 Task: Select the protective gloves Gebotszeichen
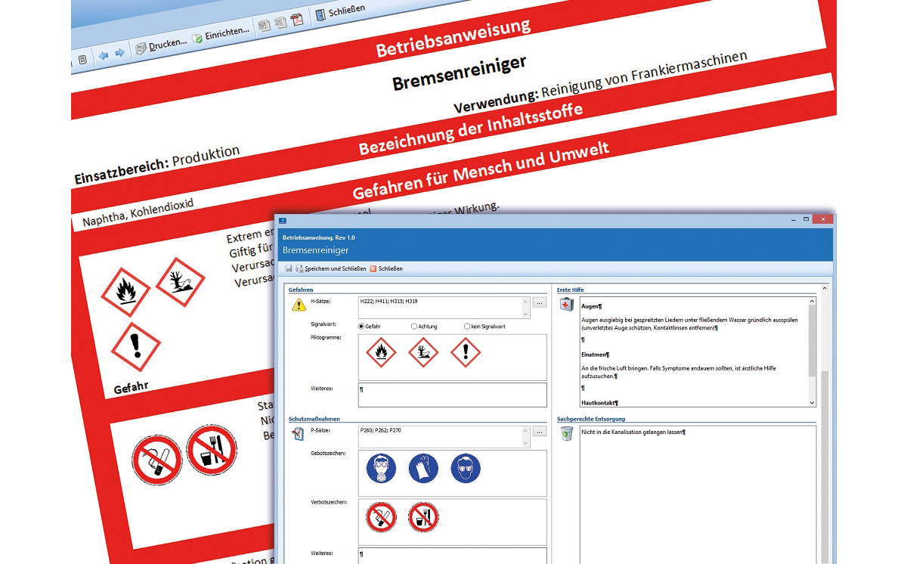[423, 469]
